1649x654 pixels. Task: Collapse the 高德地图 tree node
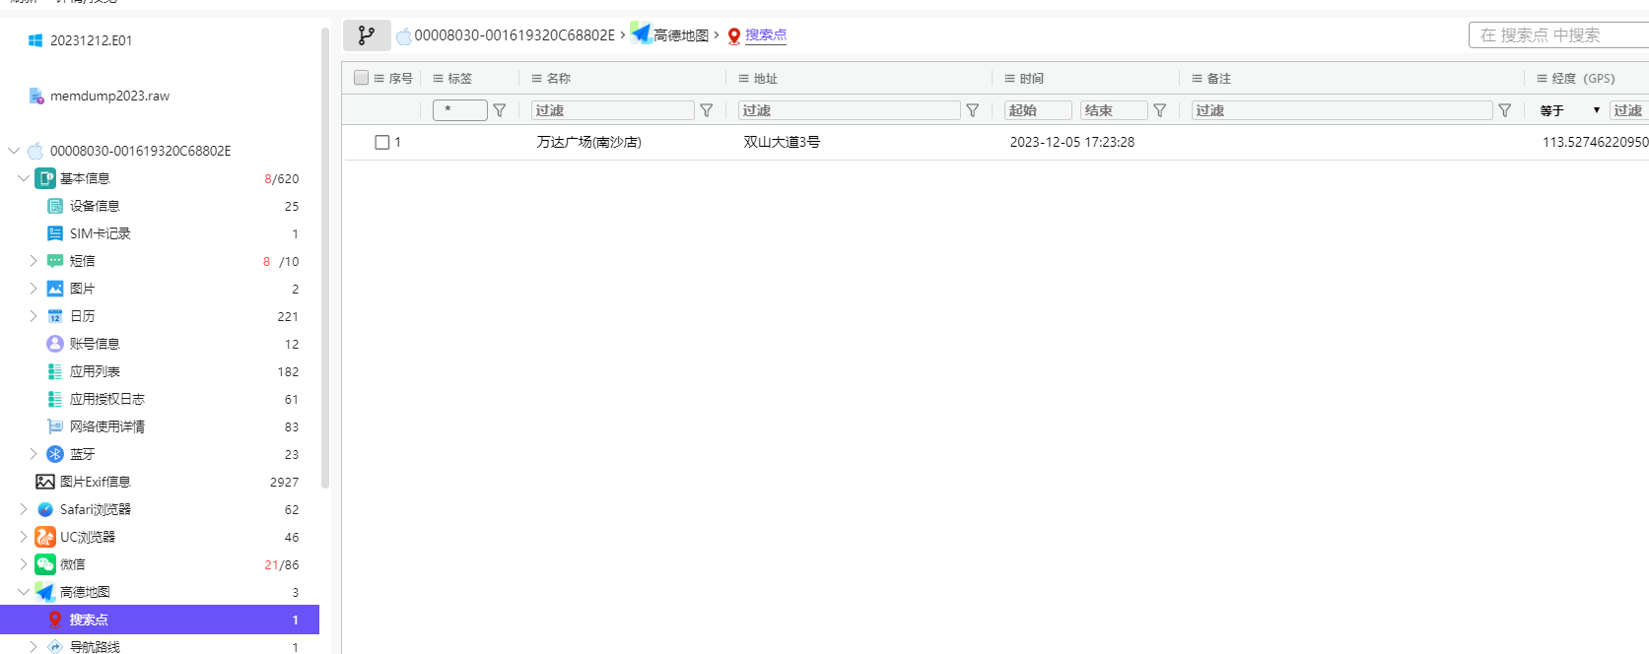[x=24, y=592]
